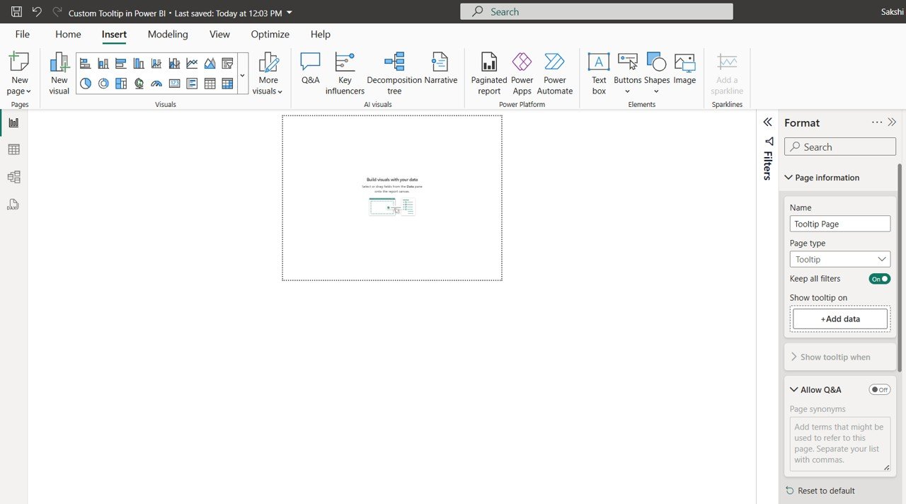This screenshot has width=906, height=504.
Task: Switch to the Help ribbon tab
Action: pos(320,34)
